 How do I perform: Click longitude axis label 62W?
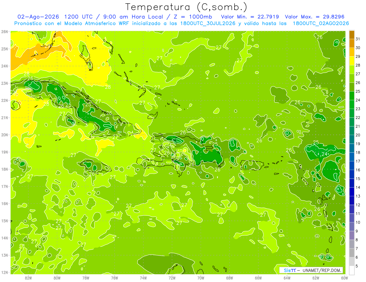316,278
